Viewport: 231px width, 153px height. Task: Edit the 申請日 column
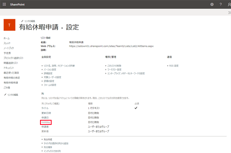click(x=45, y=118)
